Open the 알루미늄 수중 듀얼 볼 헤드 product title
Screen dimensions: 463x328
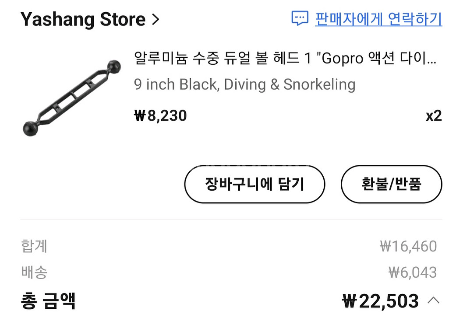(280, 58)
